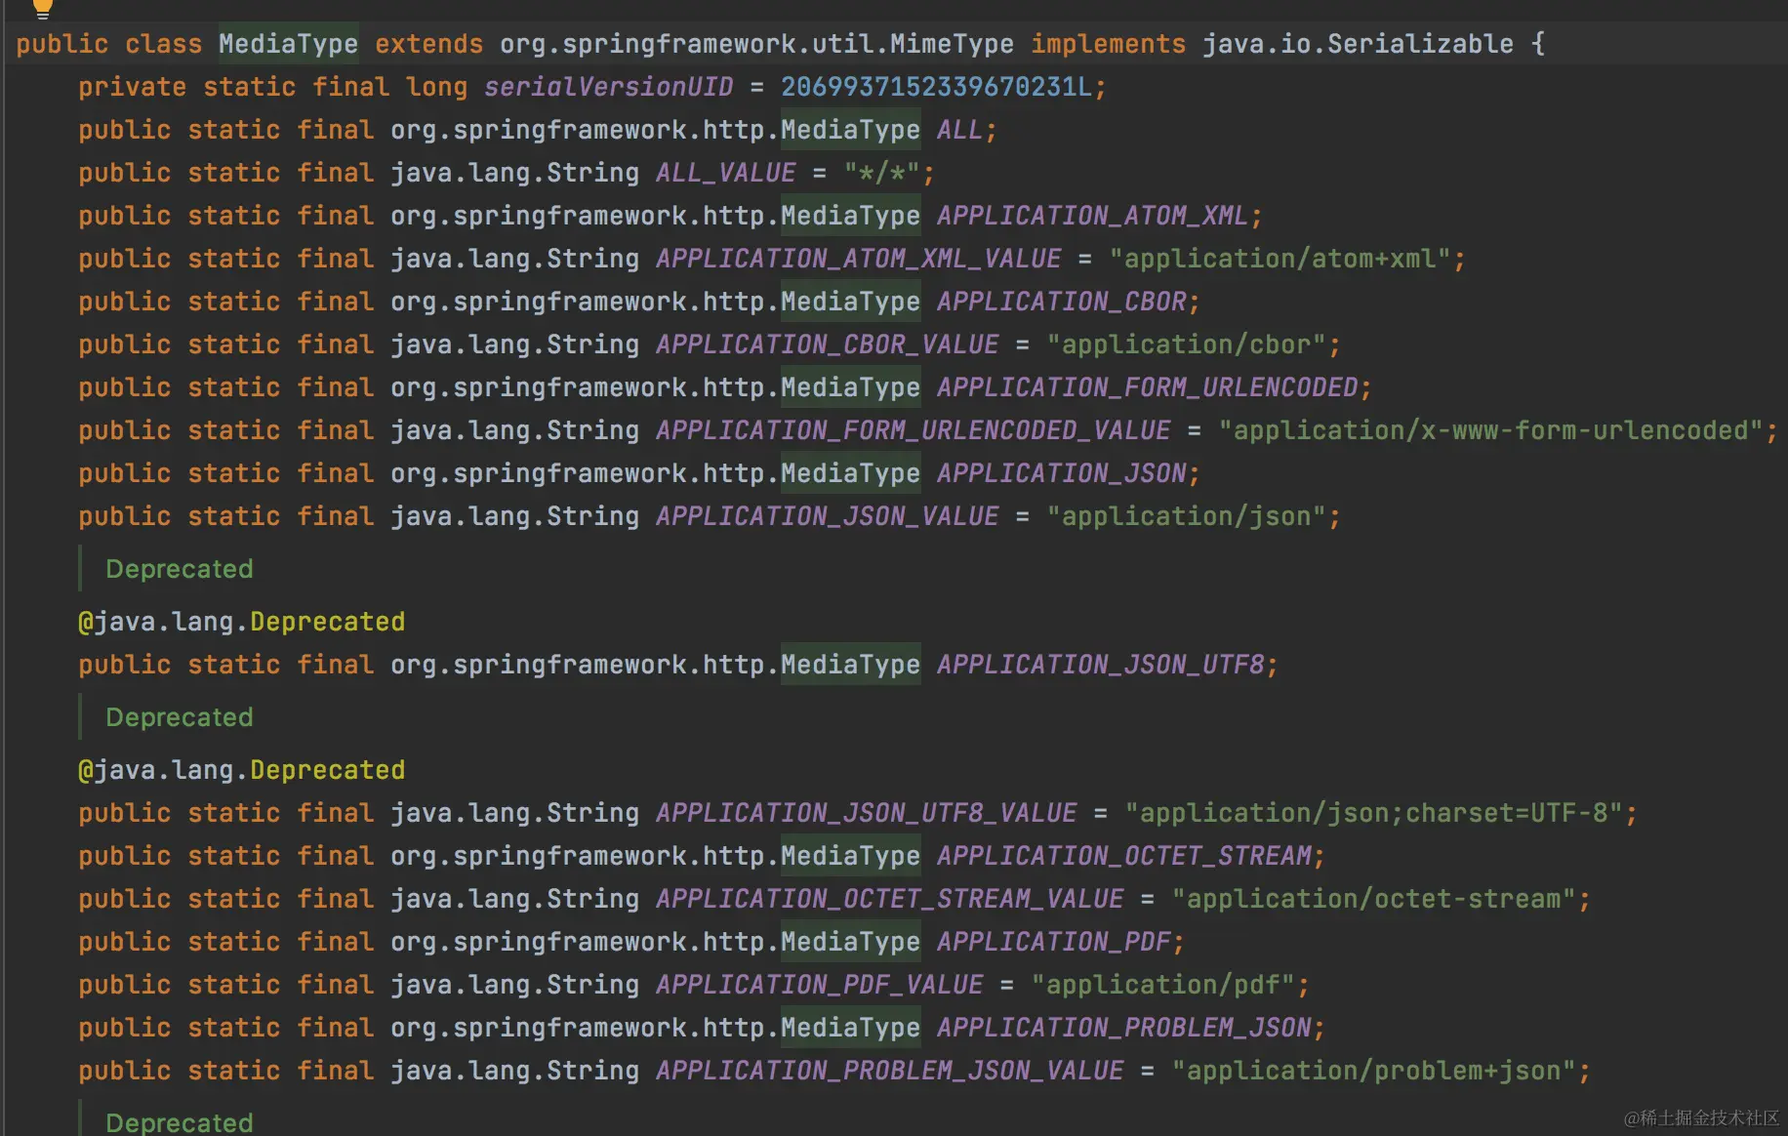Click @java.lang.Deprecated annotation above APPLICATION_JSON_UTF8
The image size is (1788, 1136).
242,622
